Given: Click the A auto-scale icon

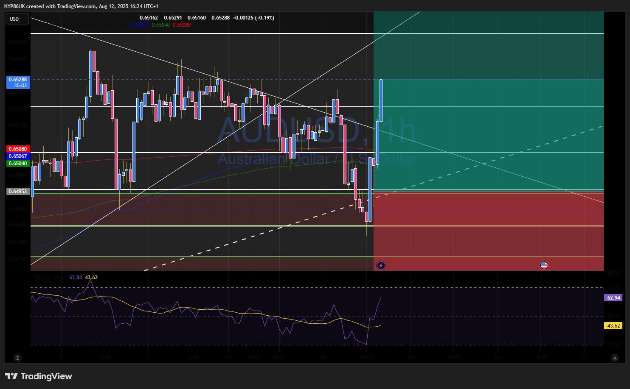Looking at the screenshot, I should [615, 358].
